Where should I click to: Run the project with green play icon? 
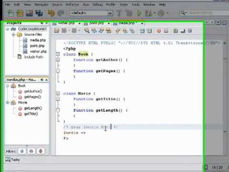pos(139,13)
